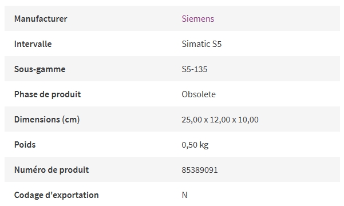Click empty area of the Sous-gamme row
344x206 pixels.
pos(274,69)
